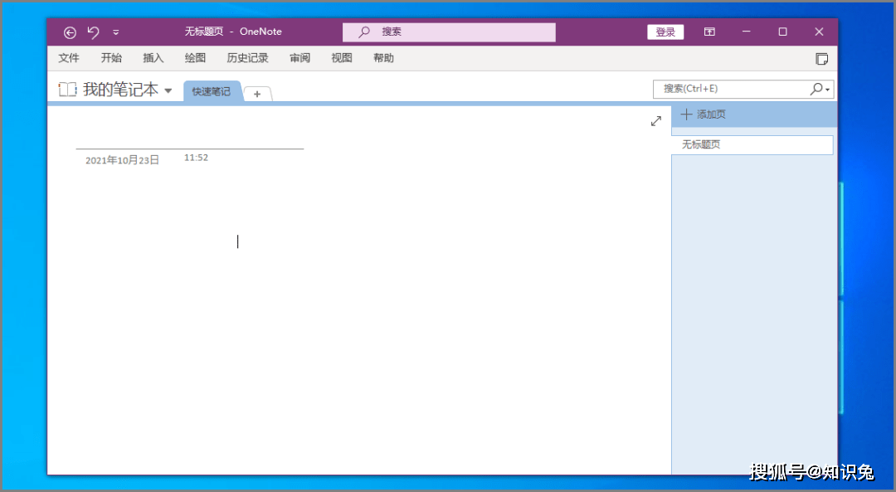Open the 绘图 ribbon tab
Screen dimensions: 896x492
click(195, 58)
